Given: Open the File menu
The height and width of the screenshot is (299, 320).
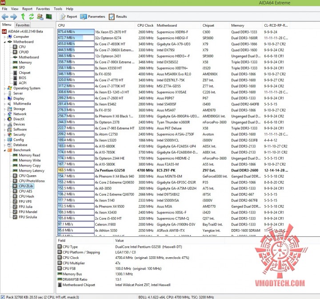Looking at the screenshot, I should pyautogui.click(x=4, y=9).
